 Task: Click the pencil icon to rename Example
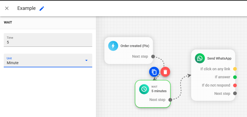pyautogui.click(x=42, y=9)
